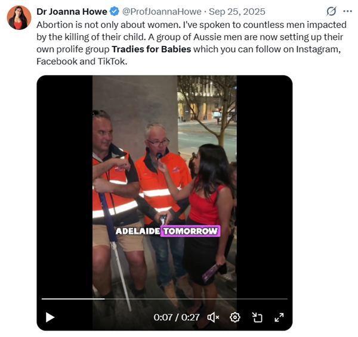Click the 0:07 / 0:27 time display

(177, 317)
